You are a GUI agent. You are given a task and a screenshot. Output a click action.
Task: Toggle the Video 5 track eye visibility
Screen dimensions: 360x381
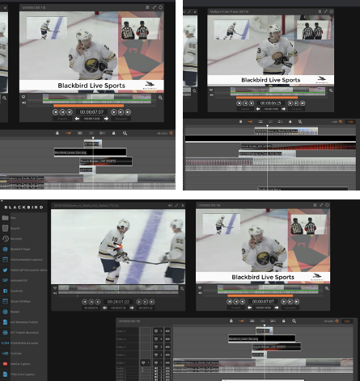coord(156,331)
